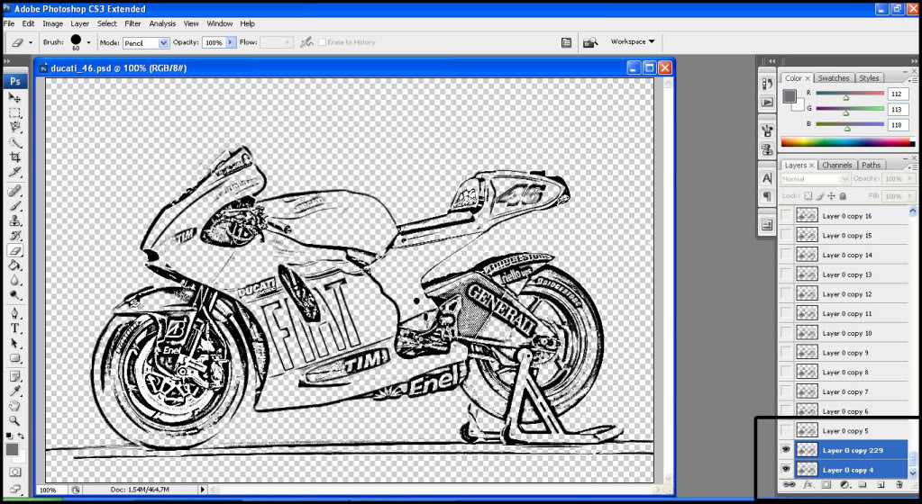
Task: Open the Character panel icon
Action: [x=767, y=178]
